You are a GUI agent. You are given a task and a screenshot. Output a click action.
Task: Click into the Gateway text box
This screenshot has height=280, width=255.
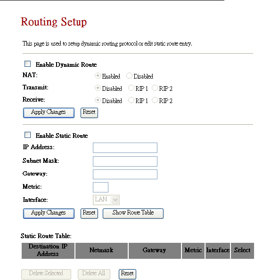(125, 174)
